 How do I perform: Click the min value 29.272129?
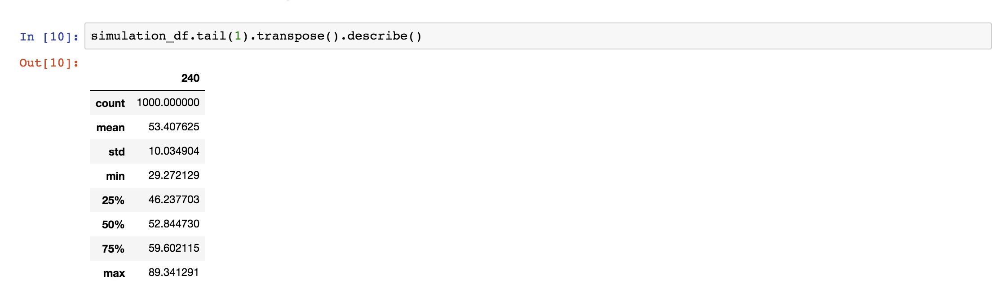pyautogui.click(x=174, y=175)
